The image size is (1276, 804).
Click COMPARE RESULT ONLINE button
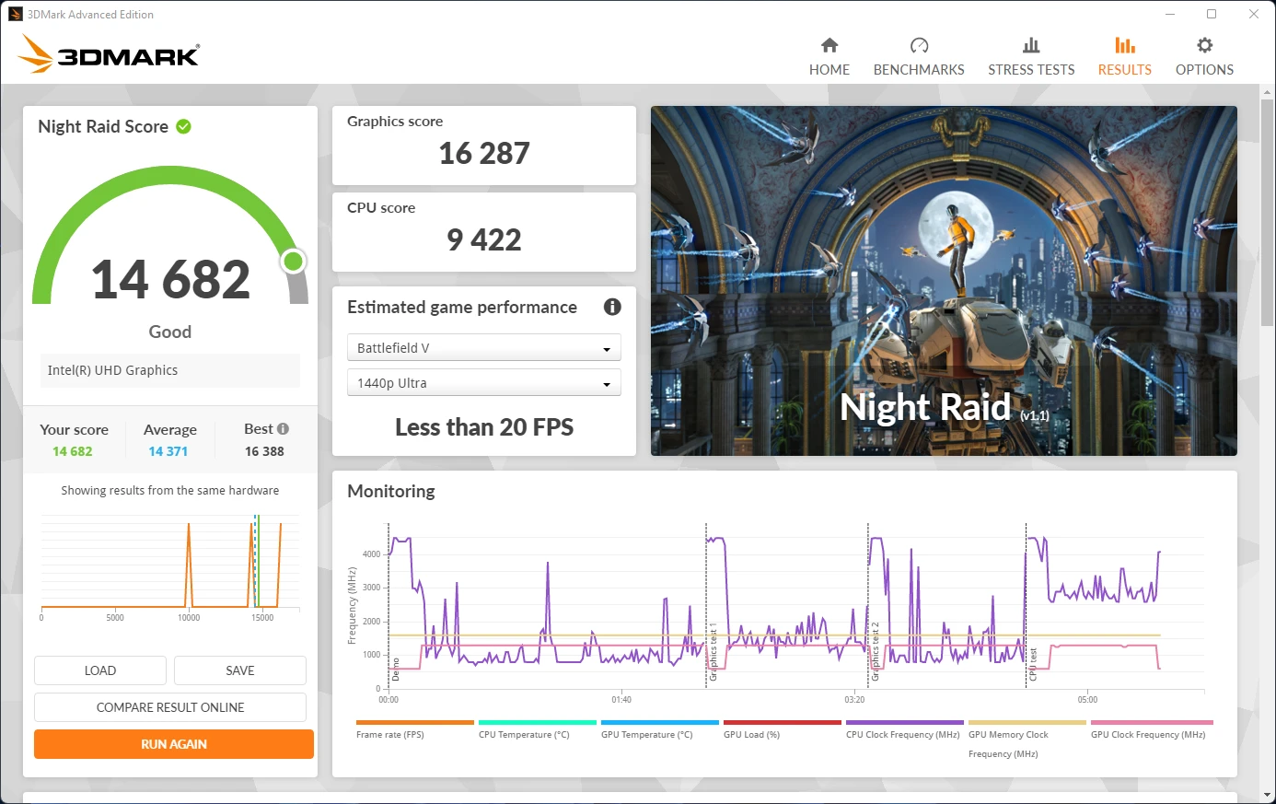[170, 707]
